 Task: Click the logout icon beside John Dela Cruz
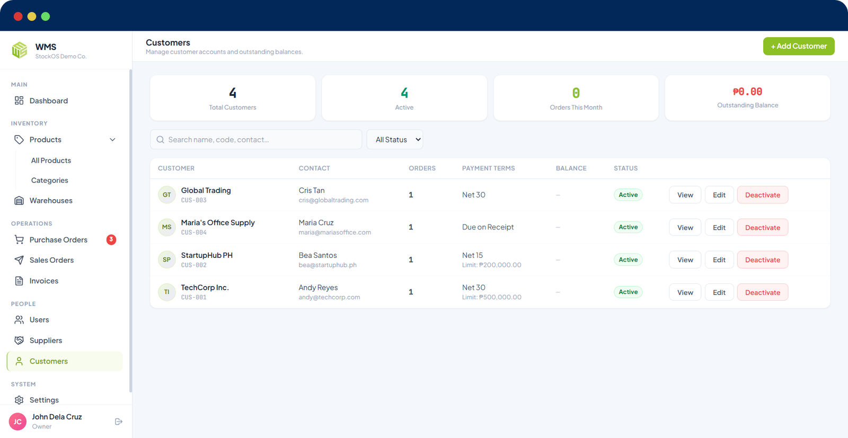click(119, 422)
